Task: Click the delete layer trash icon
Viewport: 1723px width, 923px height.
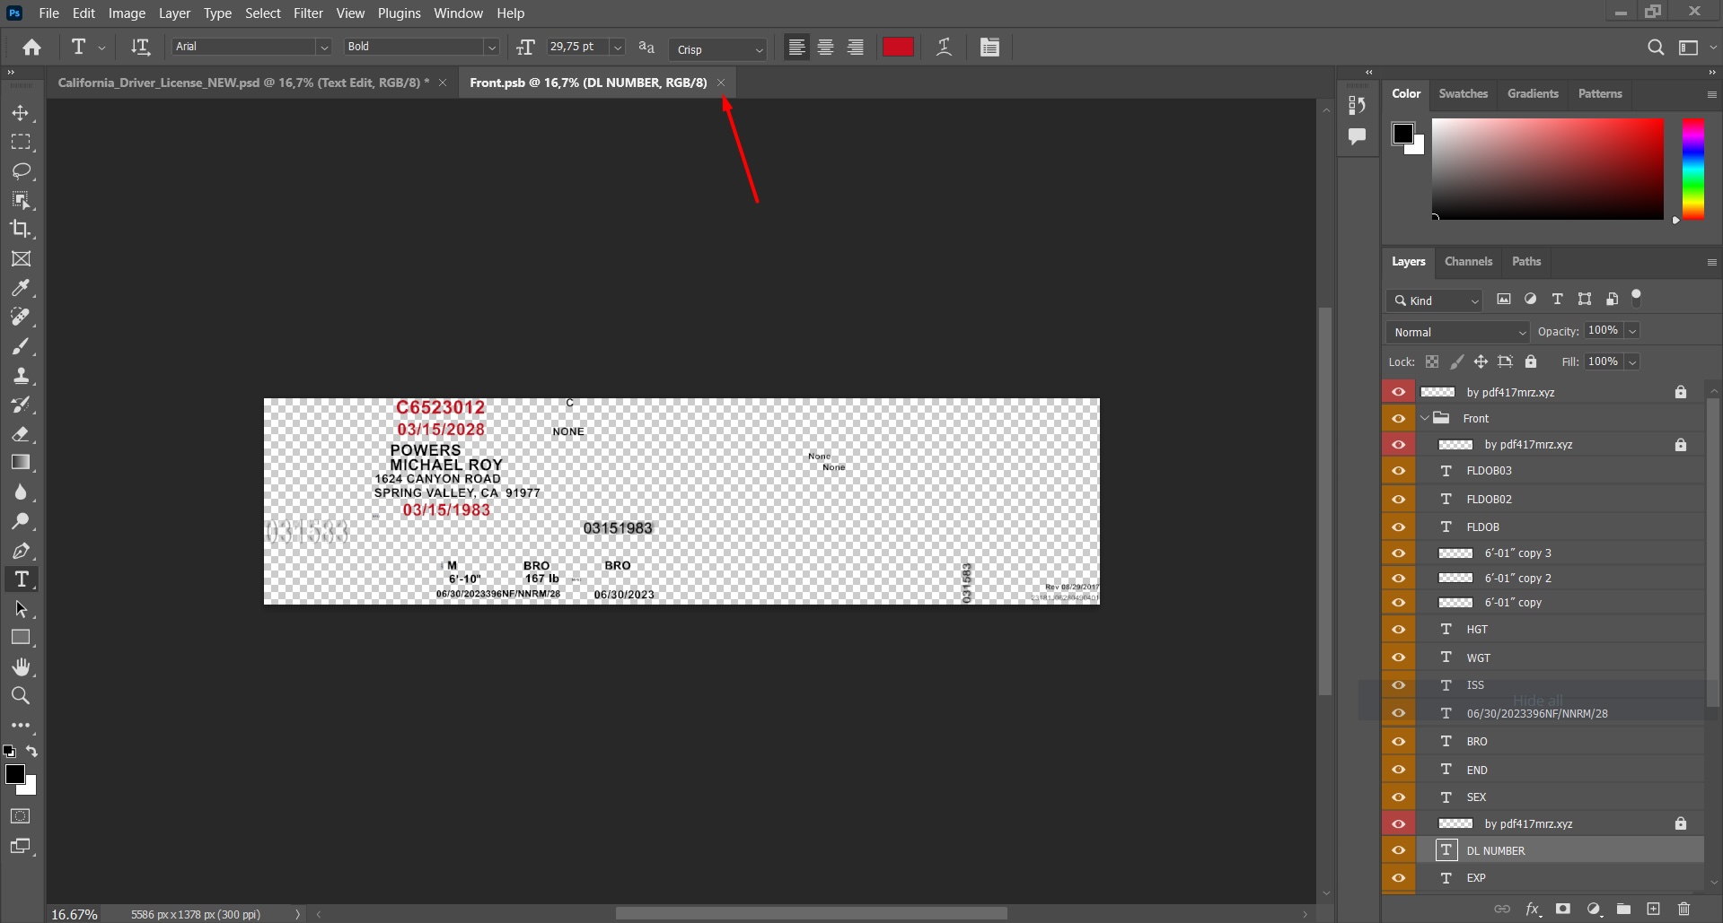Action: click(1683, 909)
